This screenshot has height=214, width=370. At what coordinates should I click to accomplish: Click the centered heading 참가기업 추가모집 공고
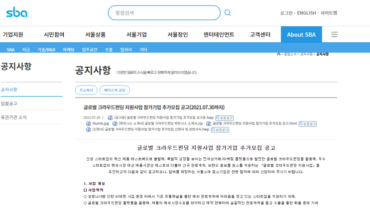tap(206, 148)
